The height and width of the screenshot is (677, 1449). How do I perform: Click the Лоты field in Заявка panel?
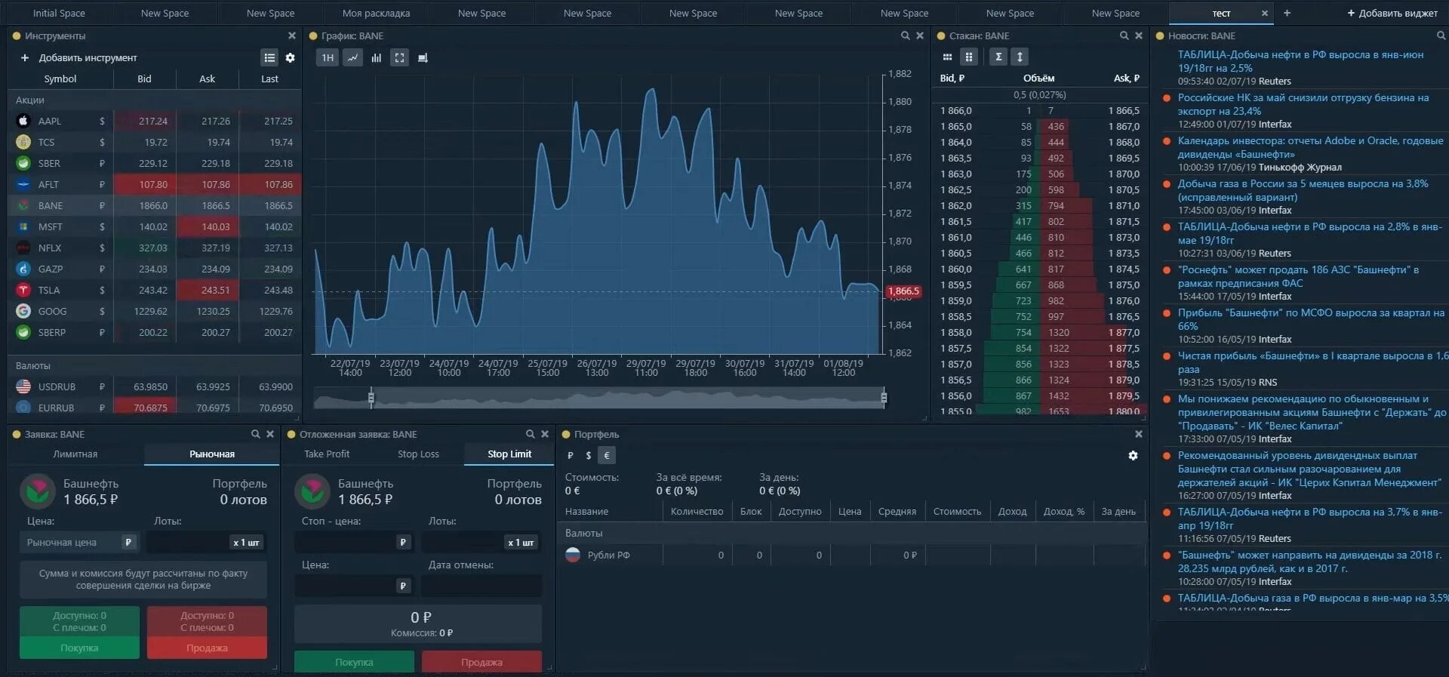(206, 543)
